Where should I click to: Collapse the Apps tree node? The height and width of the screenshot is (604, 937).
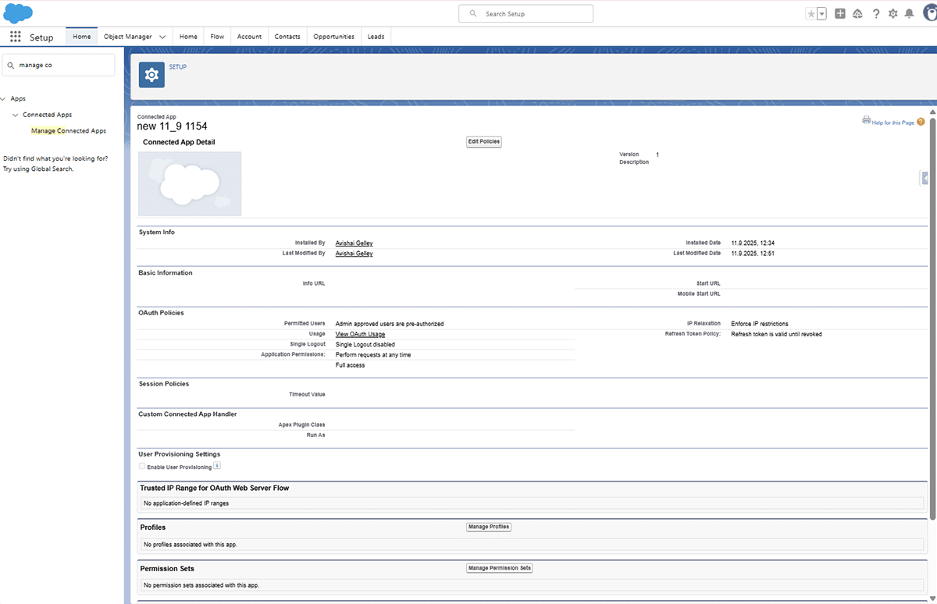pyautogui.click(x=4, y=99)
